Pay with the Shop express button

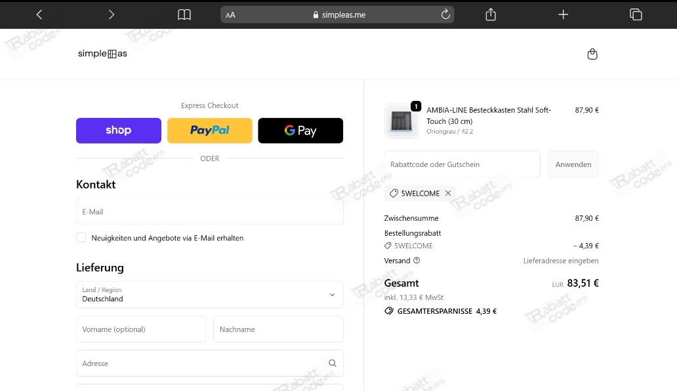pyautogui.click(x=119, y=130)
